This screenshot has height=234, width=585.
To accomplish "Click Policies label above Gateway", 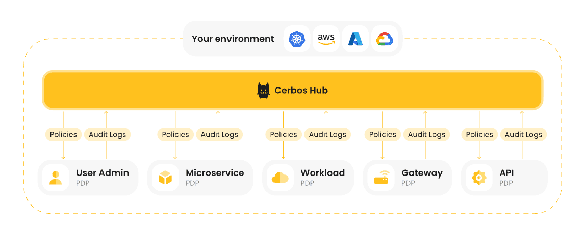I will point(383,135).
